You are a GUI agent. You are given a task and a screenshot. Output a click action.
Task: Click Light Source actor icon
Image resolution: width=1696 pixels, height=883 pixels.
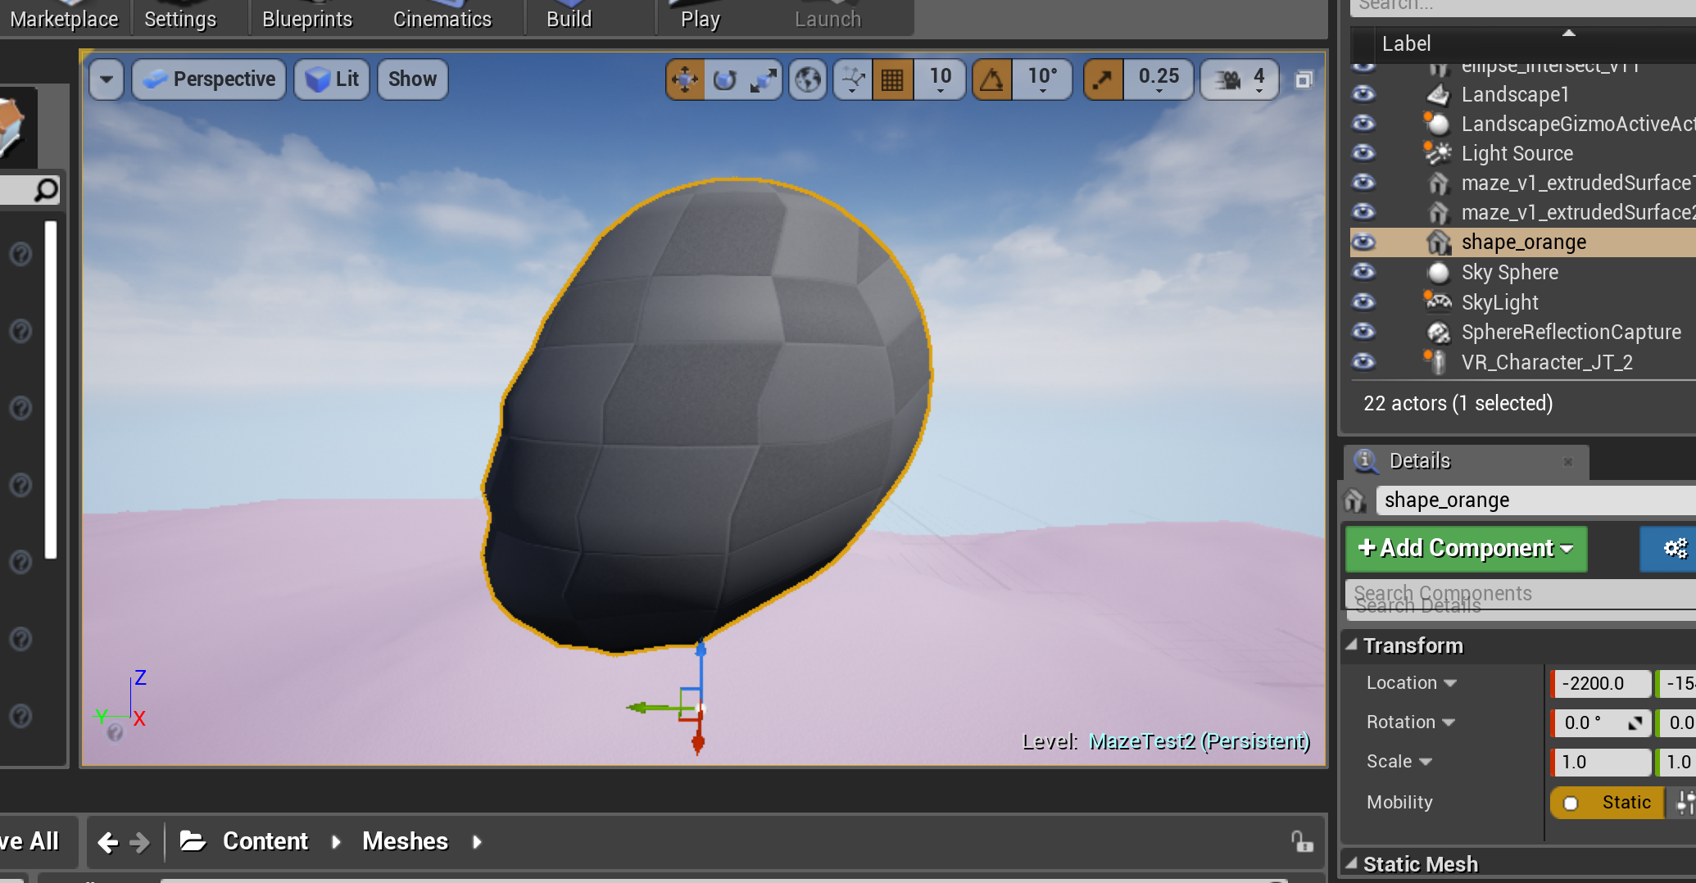tap(1438, 153)
